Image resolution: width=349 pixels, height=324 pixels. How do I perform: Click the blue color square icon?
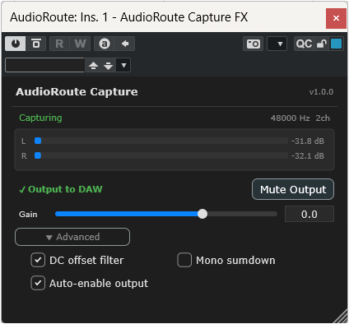point(336,44)
